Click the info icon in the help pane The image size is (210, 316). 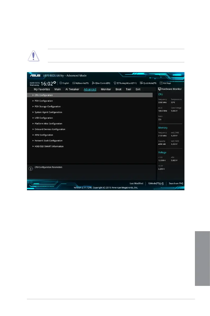(31, 169)
